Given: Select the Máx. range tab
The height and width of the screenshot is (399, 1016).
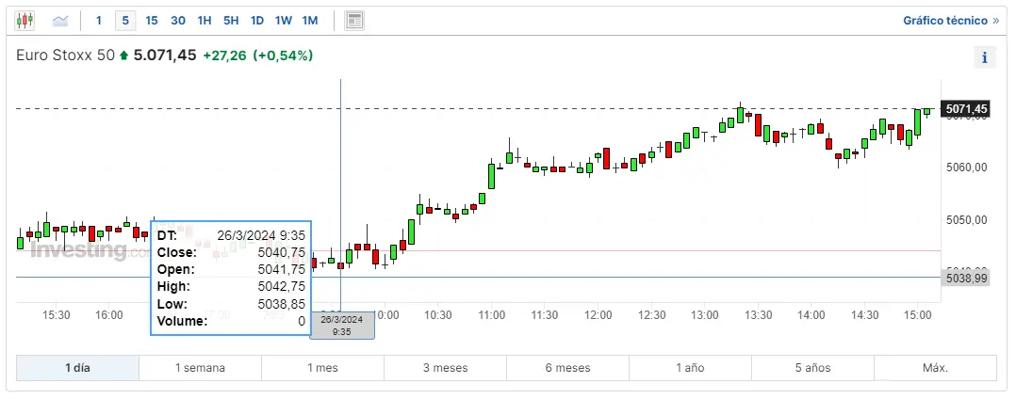Looking at the screenshot, I should coord(935,368).
